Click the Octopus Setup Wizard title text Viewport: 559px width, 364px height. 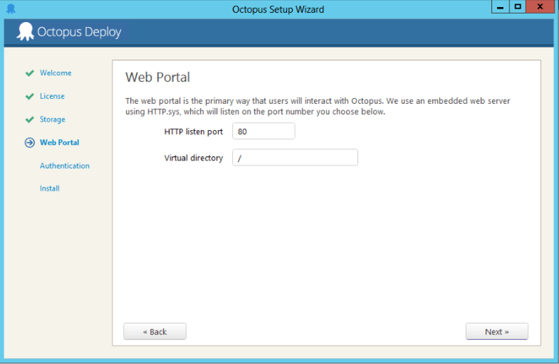(x=278, y=9)
